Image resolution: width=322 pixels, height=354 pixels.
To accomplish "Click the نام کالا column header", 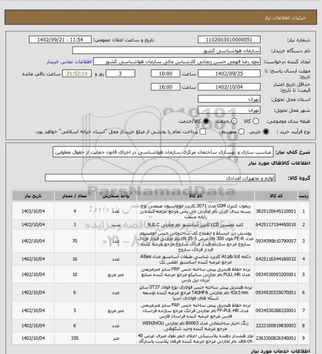I will tap(195, 196).
